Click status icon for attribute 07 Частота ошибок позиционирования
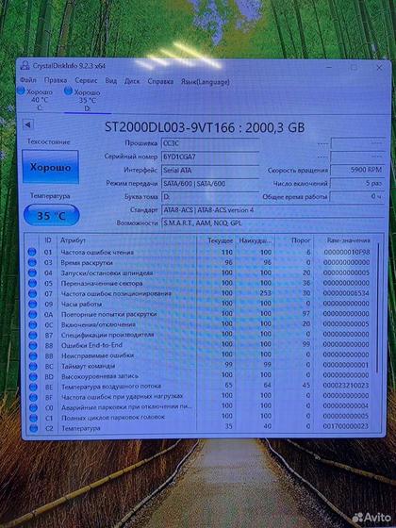The width and height of the screenshot is (396, 528). pyautogui.click(x=32, y=293)
